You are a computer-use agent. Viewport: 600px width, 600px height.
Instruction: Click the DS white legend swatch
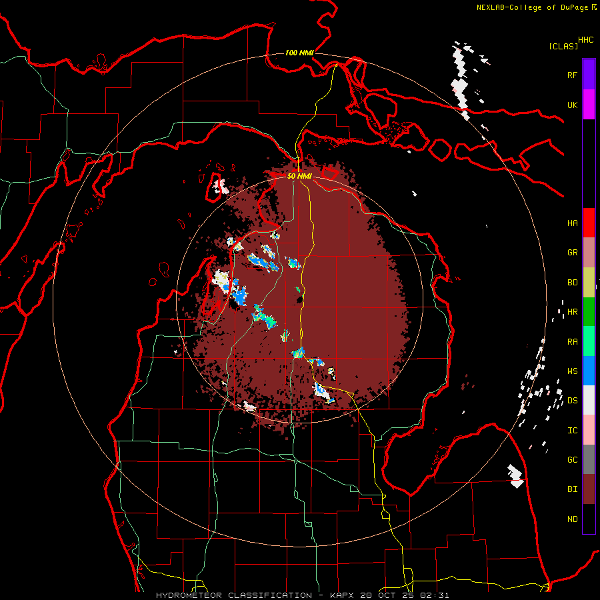(589, 400)
